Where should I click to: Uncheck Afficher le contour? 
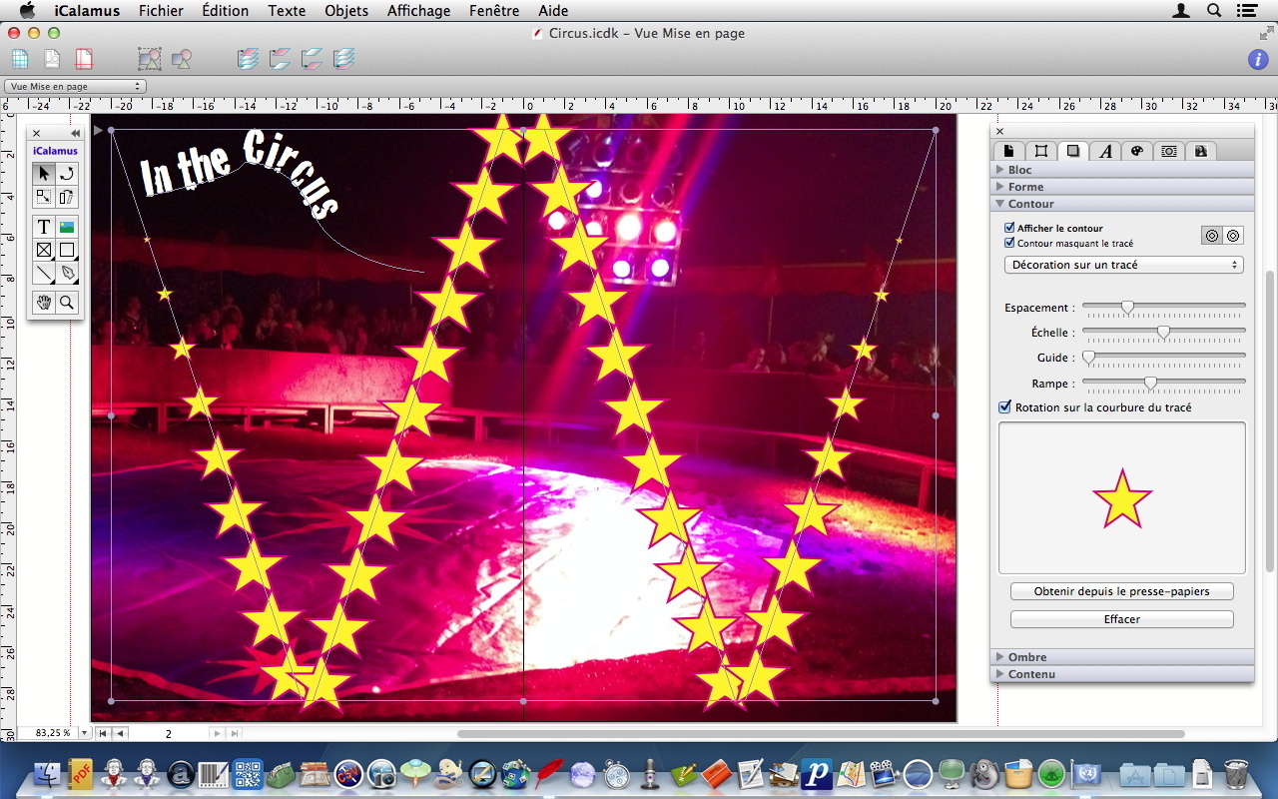pos(1009,228)
